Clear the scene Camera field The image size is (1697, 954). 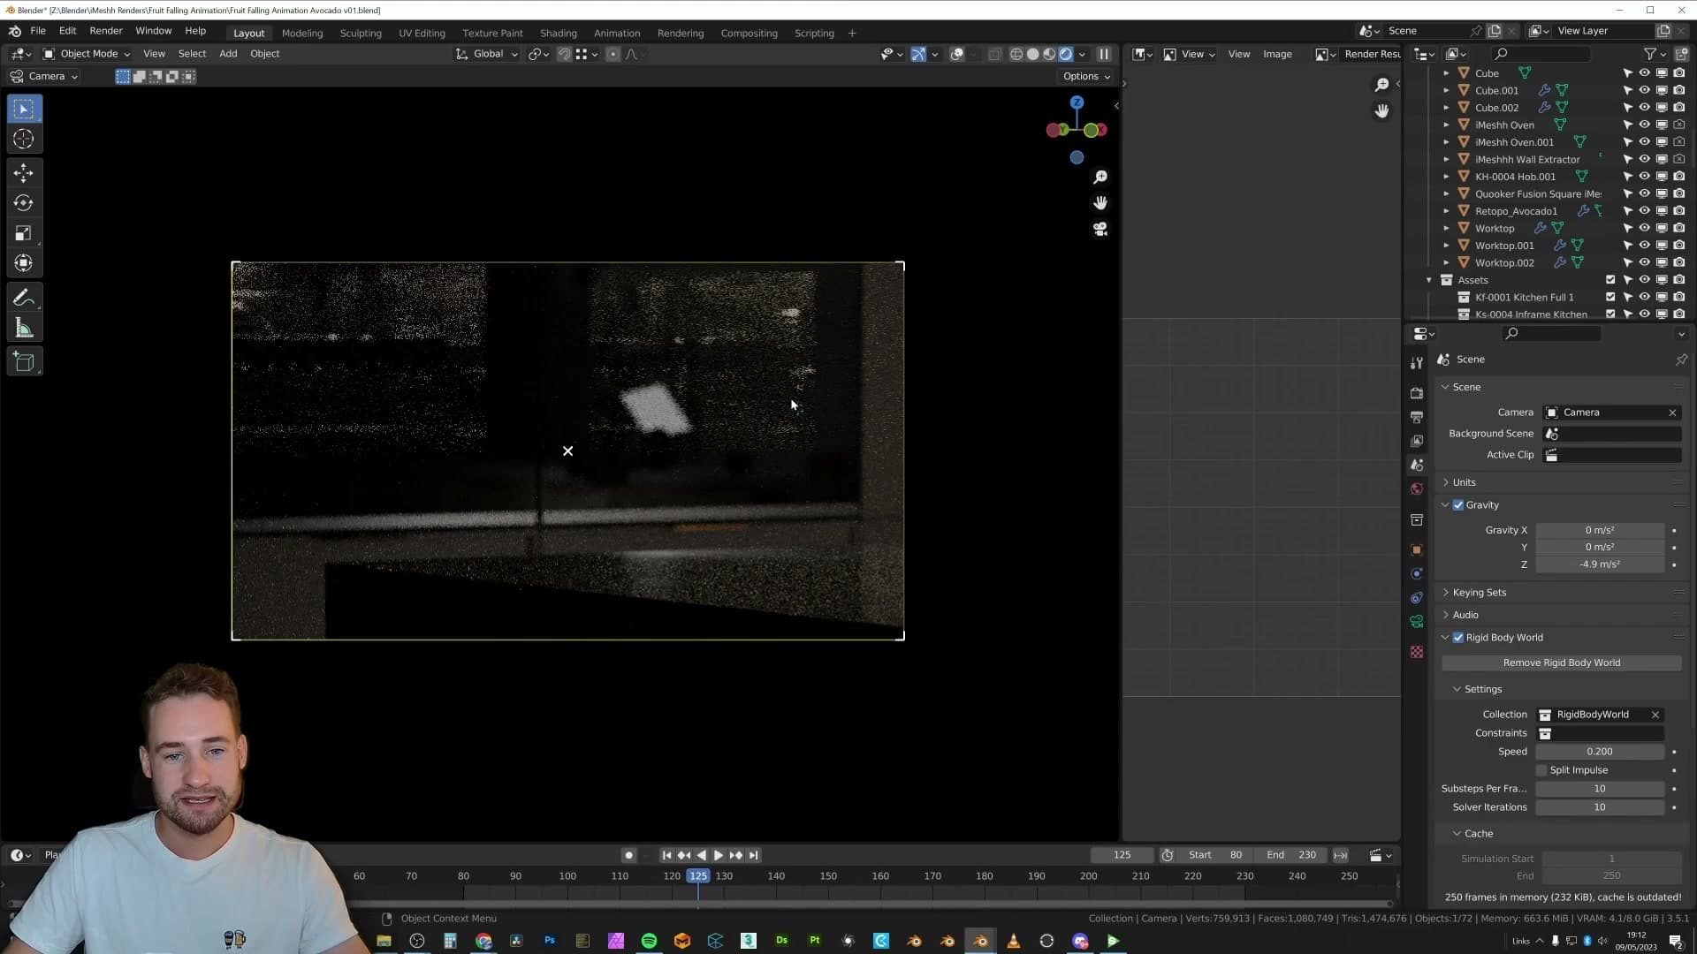pyautogui.click(x=1672, y=413)
